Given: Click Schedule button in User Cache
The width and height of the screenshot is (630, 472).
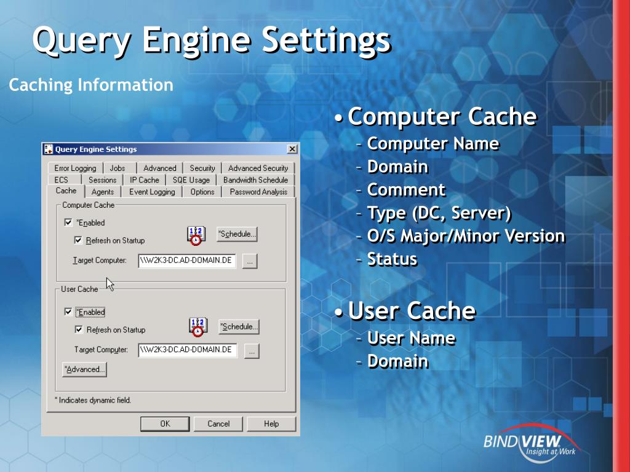Looking at the screenshot, I should 239,327.
